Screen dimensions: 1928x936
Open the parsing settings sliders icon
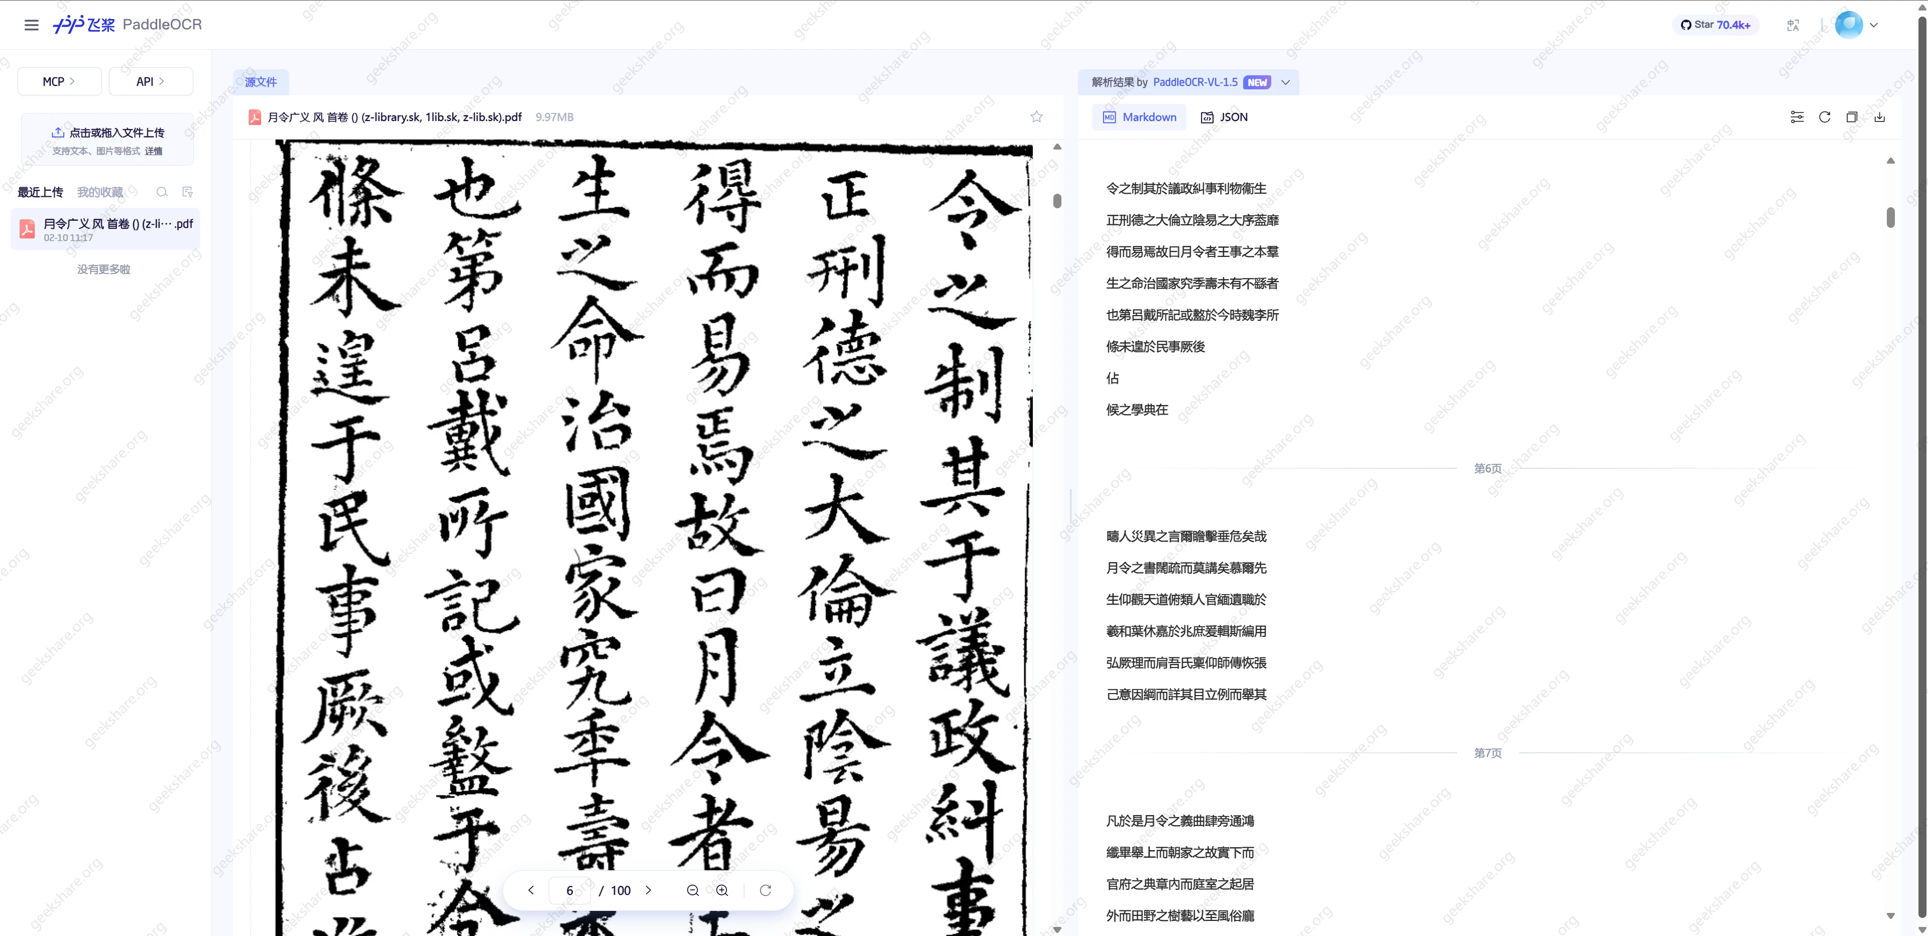point(1797,117)
